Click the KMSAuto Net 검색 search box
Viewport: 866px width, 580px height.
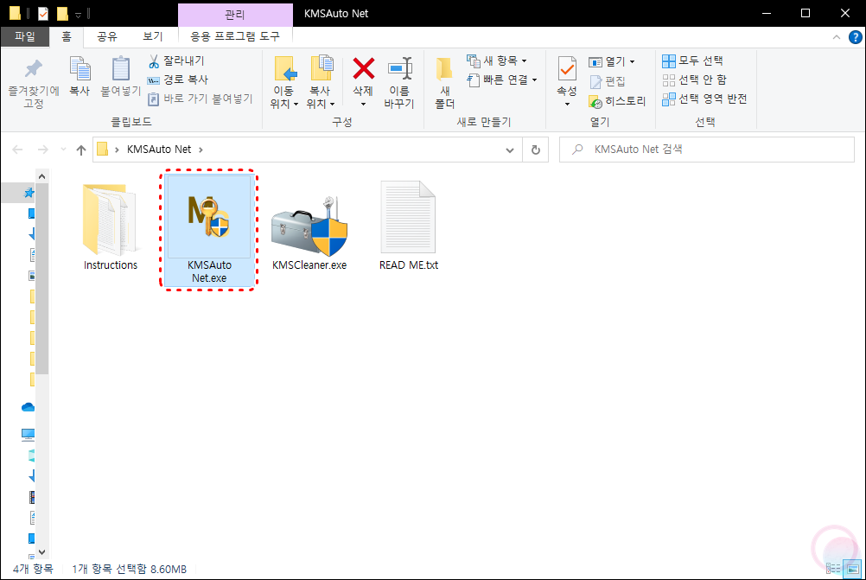(707, 150)
